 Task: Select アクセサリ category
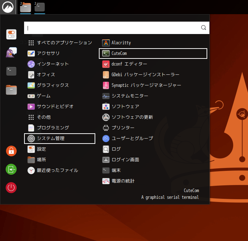tap(60, 53)
